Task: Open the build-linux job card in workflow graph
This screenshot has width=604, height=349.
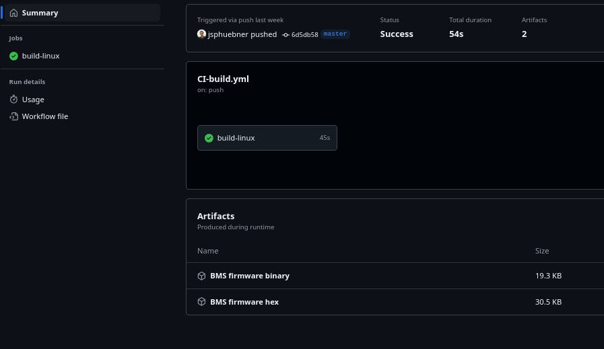Action: coord(267,138)
